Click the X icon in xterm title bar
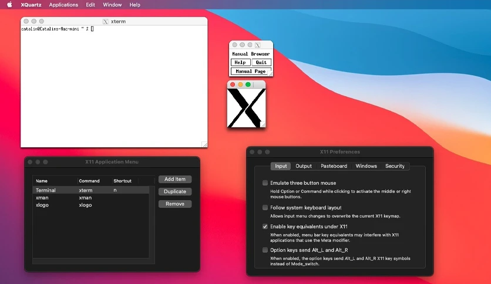 coord(106,22)
